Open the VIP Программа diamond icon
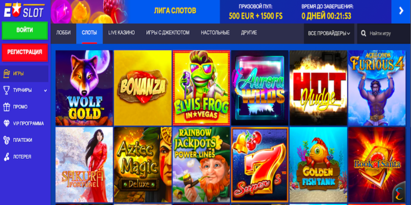Image resolution: width=411 pixels, height=205 pixels. 6,123
